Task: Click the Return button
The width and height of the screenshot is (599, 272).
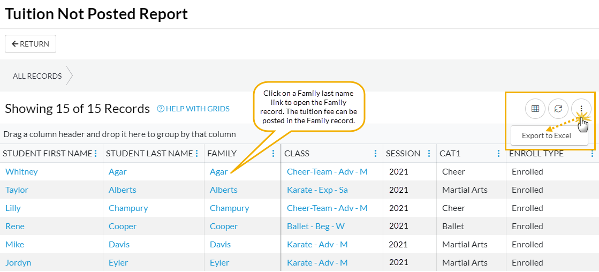Action: point(31,44)
